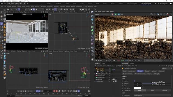The width and height of the screenshot is (173, 97).
Task: Click the Text spline tool icon
Action: pyautogui.click(x=92, y=23)
